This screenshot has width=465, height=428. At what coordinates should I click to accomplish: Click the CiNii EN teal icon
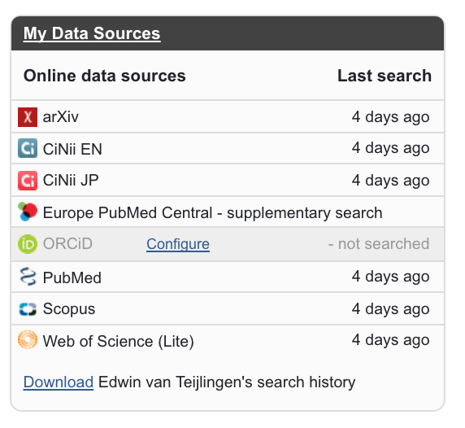28,148
